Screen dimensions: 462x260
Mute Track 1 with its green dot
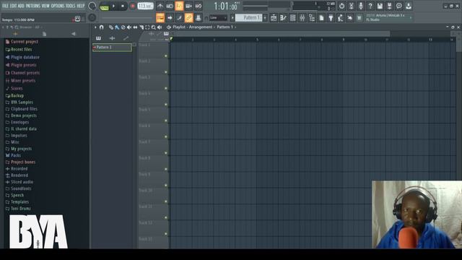pyautogui.click(x=166, y=56)
